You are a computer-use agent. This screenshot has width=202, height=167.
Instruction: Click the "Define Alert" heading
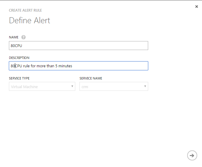[x=29, y=21]
